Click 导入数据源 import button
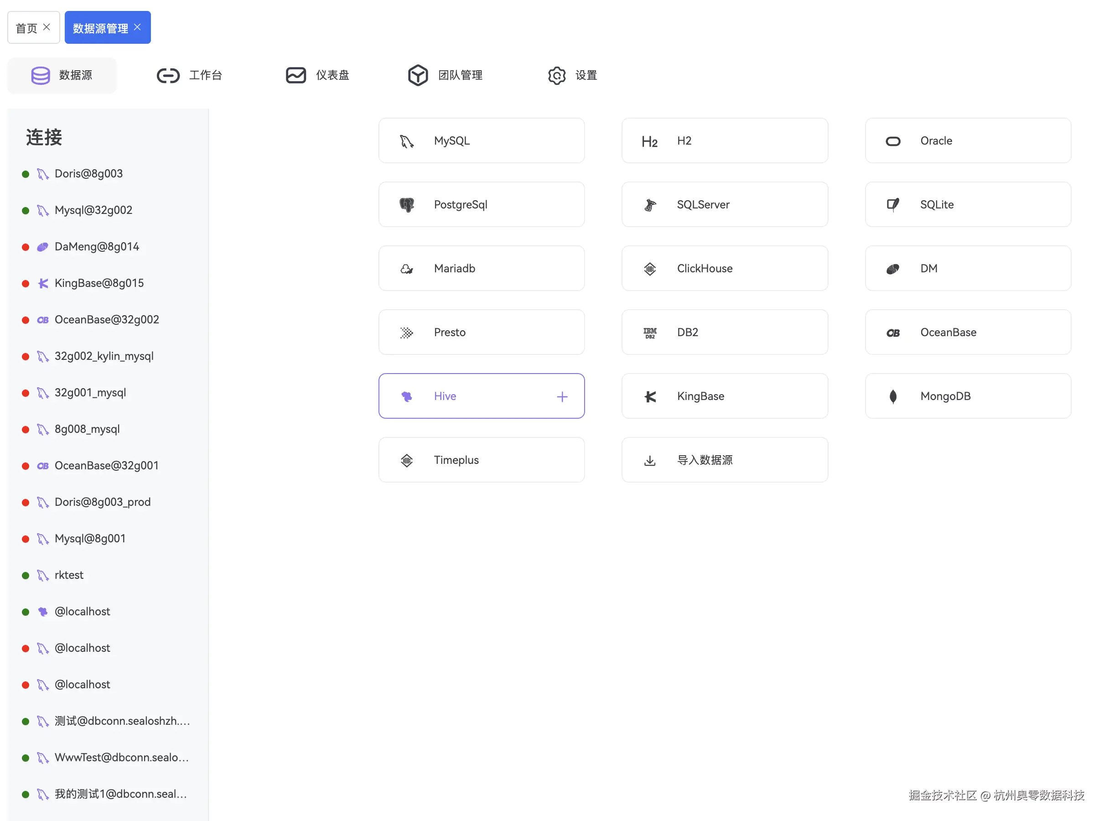This screenshot has height=821, width=1104. tap(725, 460)
